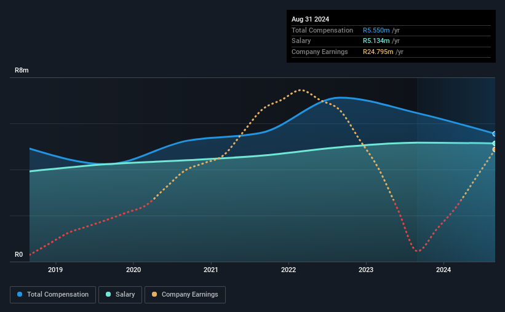
Task: Click the tooltip's Company Earnings row label
Action: click(319, 52)
